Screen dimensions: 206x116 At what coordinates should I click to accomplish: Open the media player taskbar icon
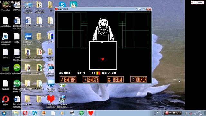(x=62, y=113)
